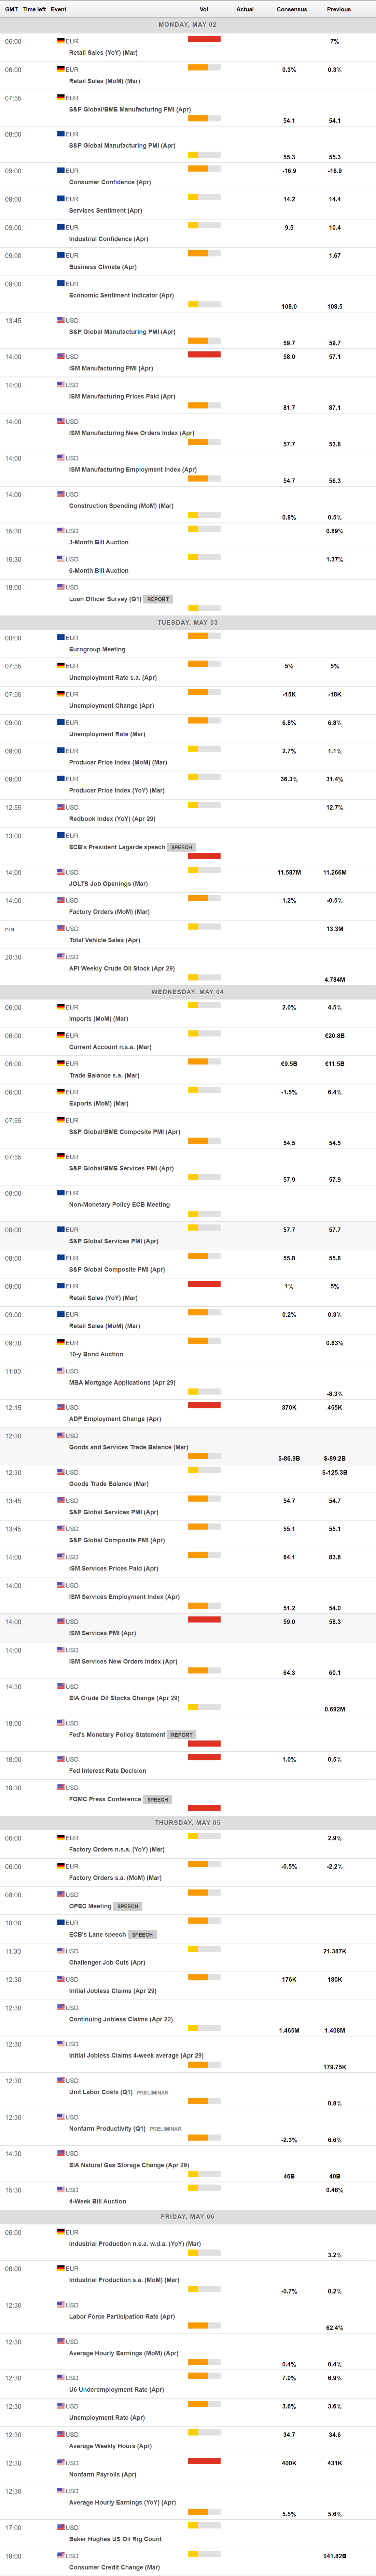The width and height of the screenshot is (376, 2576).
Task: Click the US flag beside Fed Interest Rate Decision
Action: [x=61, y=1759]
